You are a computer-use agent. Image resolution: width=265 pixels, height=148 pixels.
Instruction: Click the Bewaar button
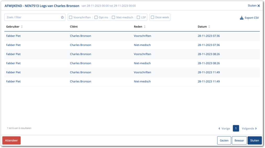point(239,140)
